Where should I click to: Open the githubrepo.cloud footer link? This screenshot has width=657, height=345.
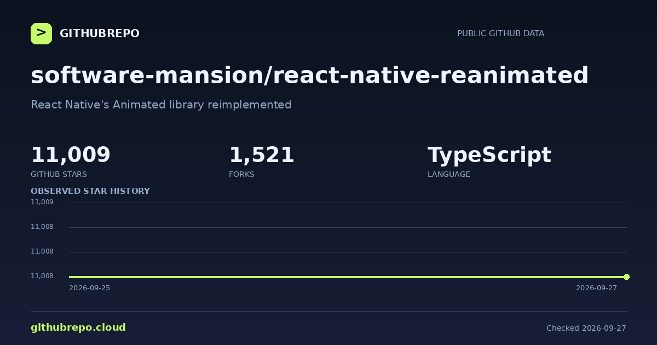tap(78, 327)
